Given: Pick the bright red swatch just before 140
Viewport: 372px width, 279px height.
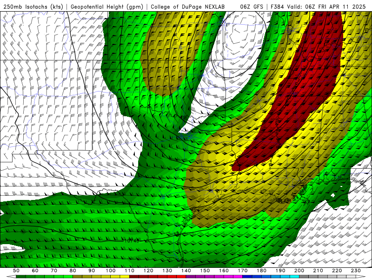Looking at the screenshot, I should 181,277.
